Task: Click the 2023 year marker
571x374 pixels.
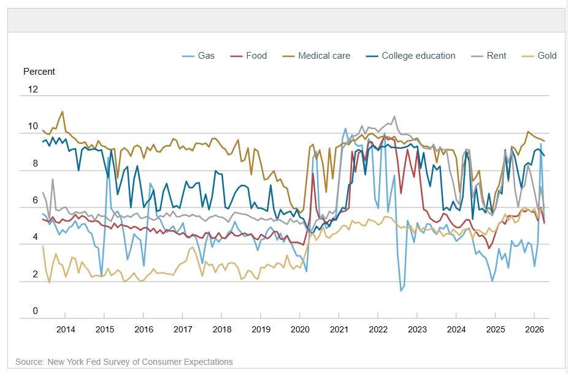Action: [417, 329]
